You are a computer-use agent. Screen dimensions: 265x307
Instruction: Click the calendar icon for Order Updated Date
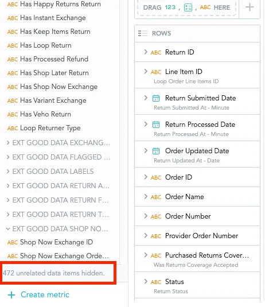click(x=156, y=151)
